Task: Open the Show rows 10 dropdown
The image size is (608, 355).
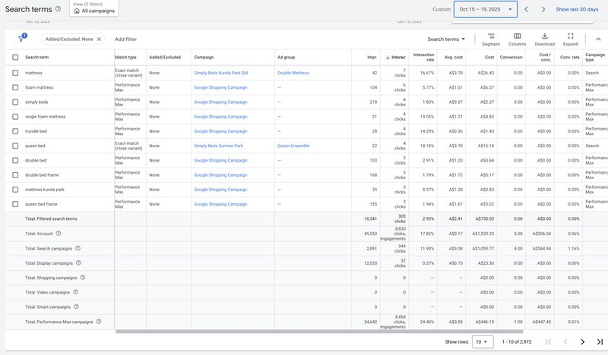Action: pos(483,342)
